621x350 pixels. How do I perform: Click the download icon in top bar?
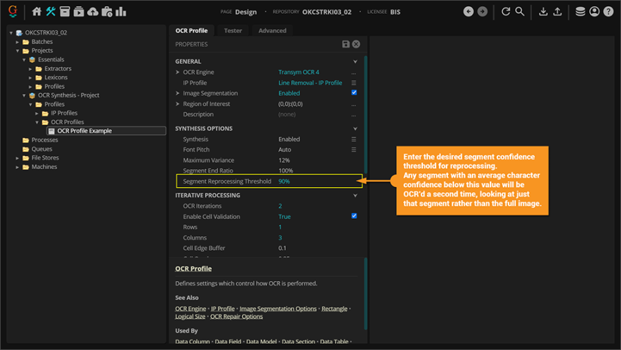pos(543,12)
